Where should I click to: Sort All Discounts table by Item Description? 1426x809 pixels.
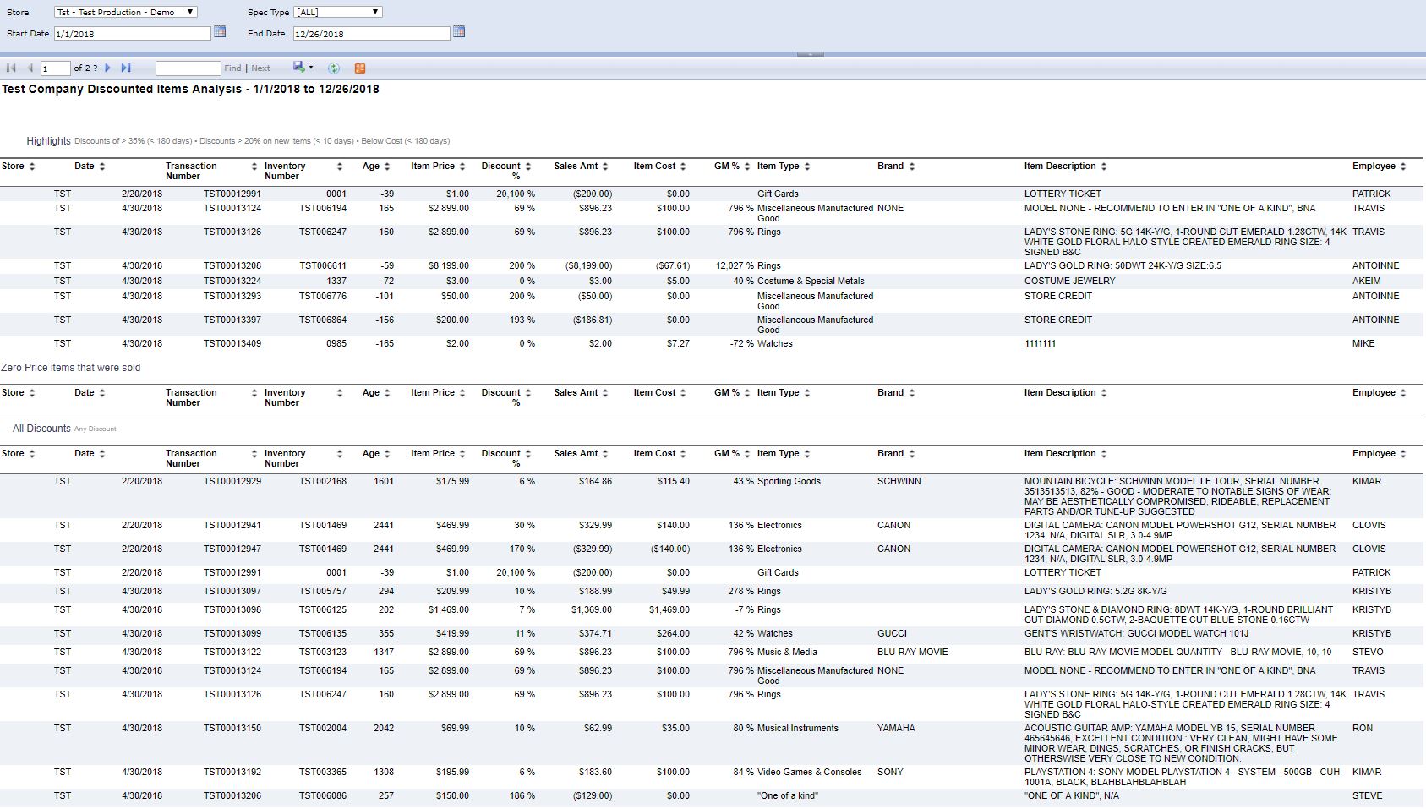pos(1104,454)
